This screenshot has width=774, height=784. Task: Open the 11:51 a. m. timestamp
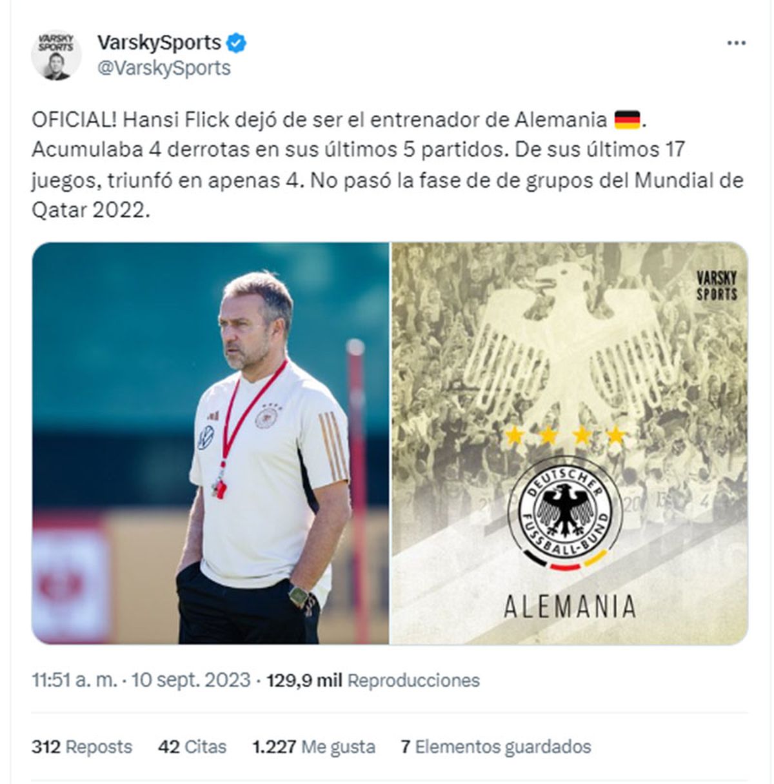pyautogui.click(x=75, y=680)
